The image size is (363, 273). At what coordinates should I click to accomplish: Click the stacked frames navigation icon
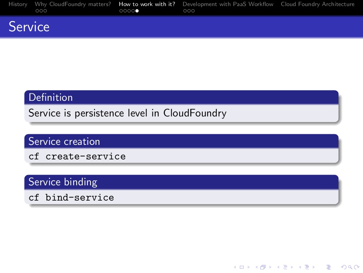pos(263,267)
